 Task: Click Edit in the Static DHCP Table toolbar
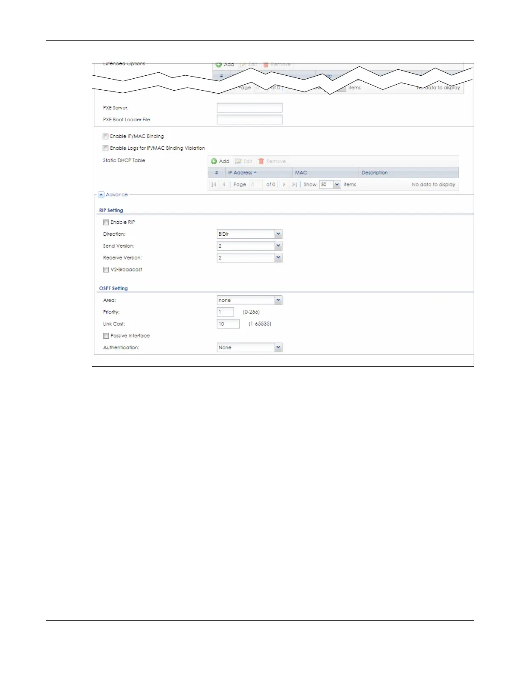[x=244, y=161]
